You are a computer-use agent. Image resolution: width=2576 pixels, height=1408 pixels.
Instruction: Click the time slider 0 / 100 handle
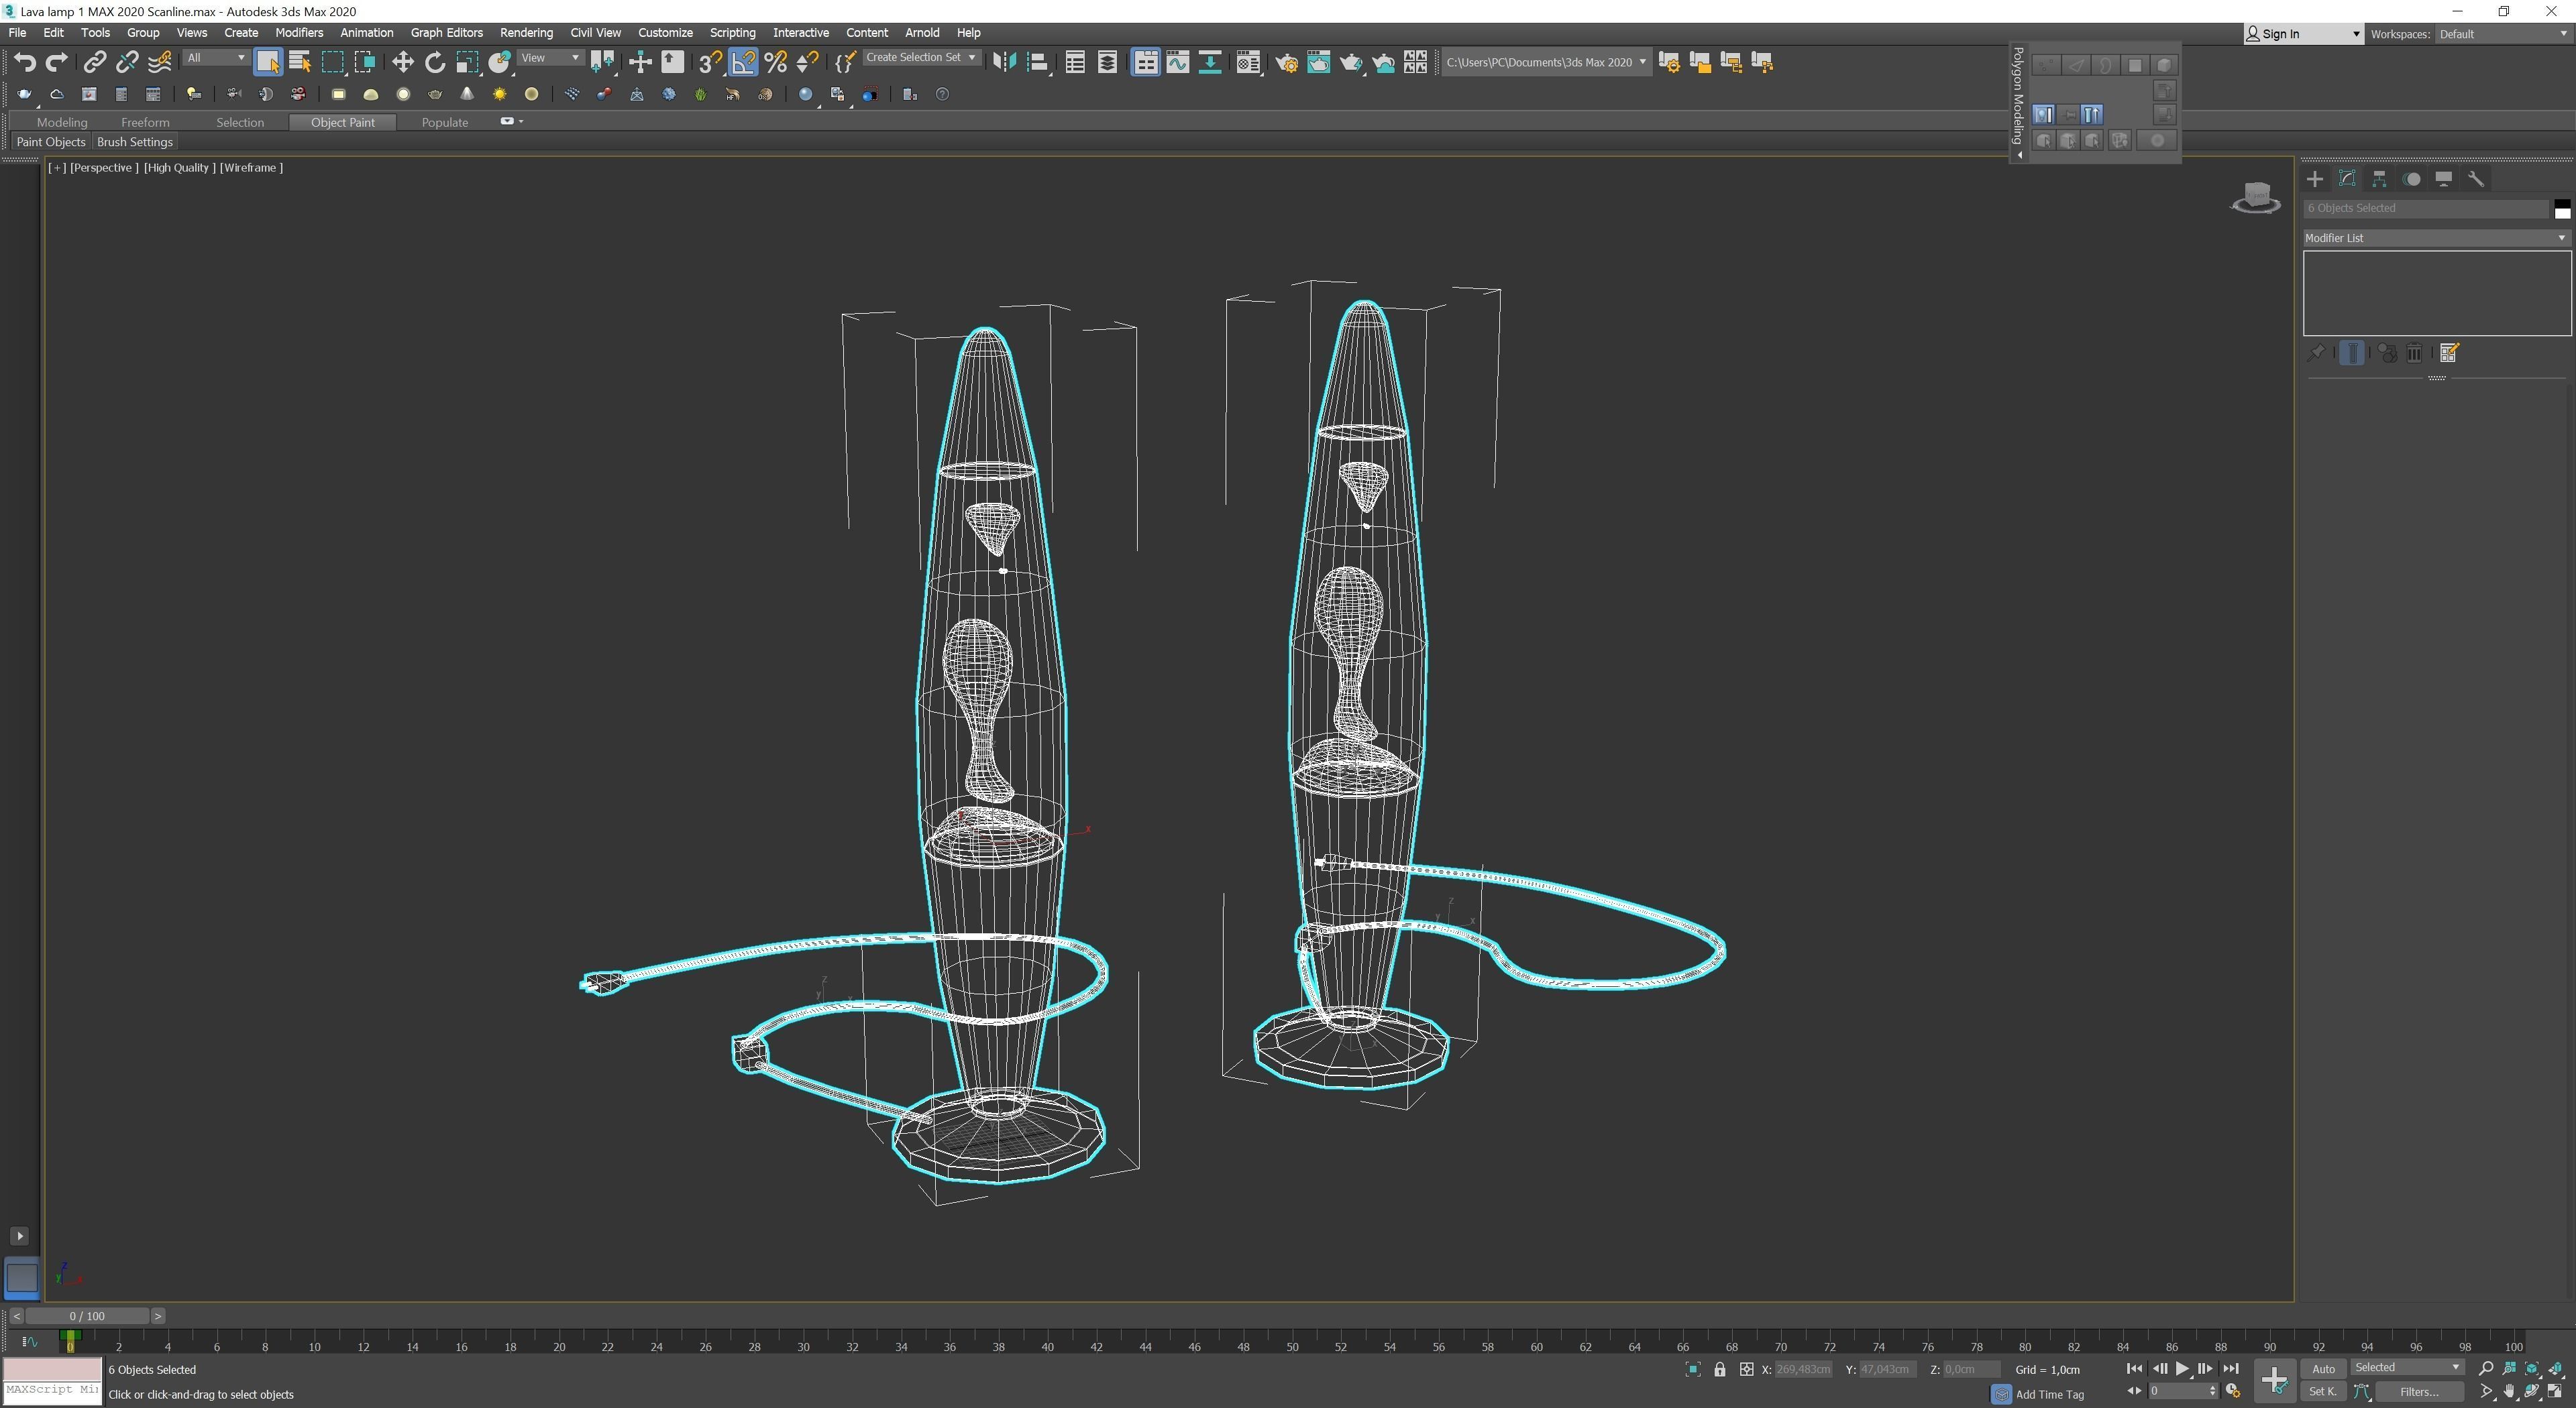87,1316
